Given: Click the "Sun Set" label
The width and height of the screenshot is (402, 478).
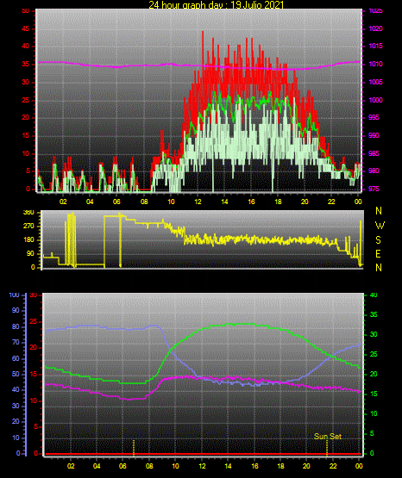Looking at the screenshot, I should point(328,437).
